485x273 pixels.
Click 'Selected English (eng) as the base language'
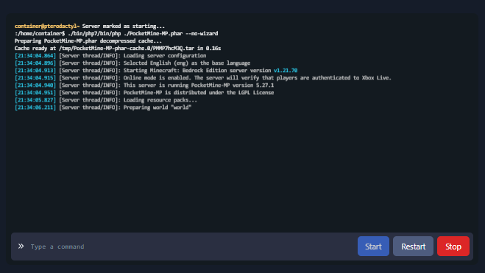click(x=187, y=63)
